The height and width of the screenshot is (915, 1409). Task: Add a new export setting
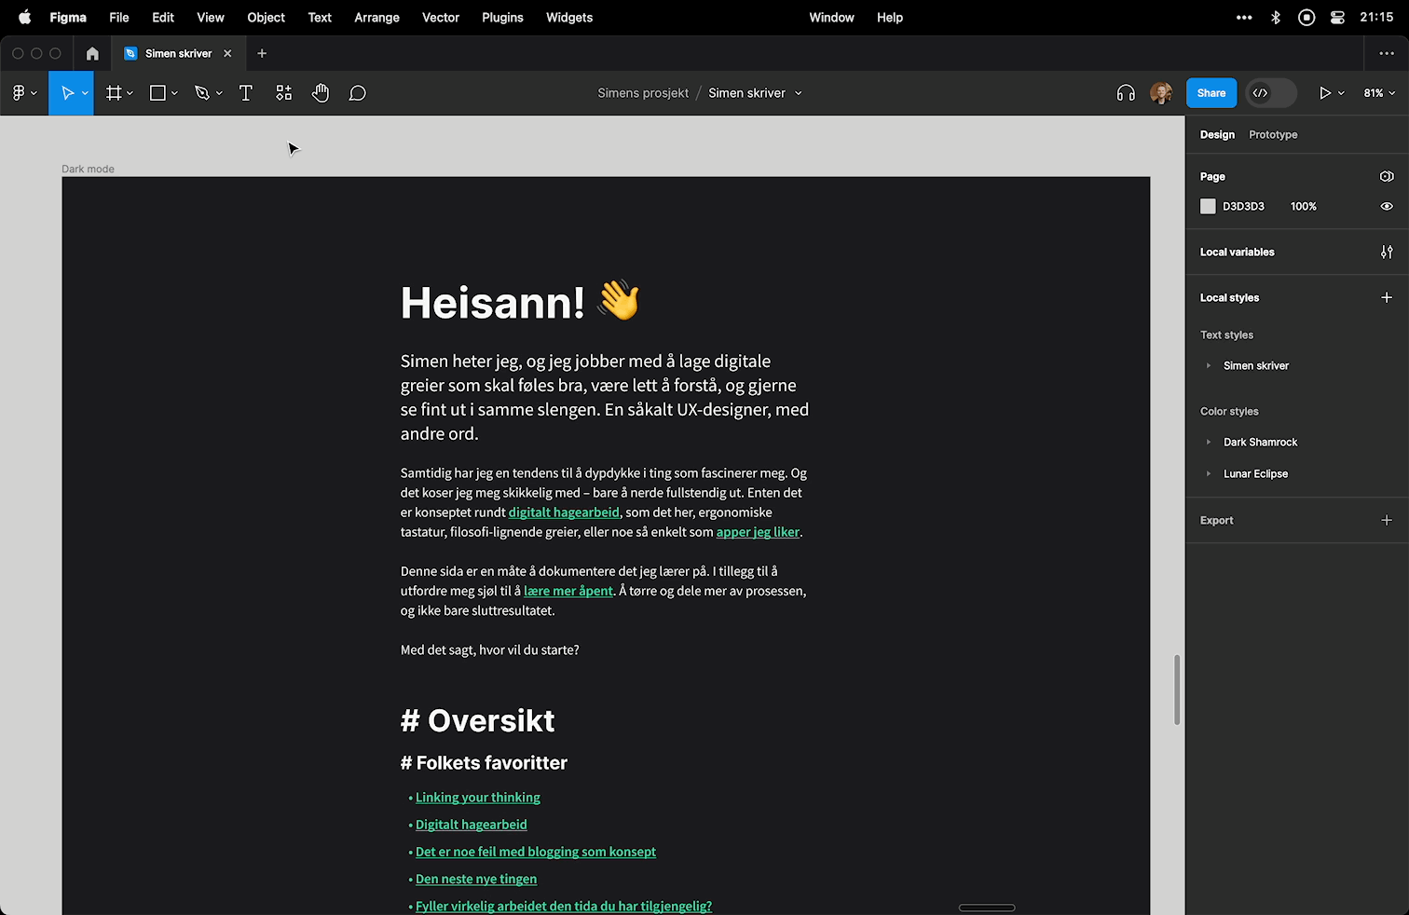coord(1387,520)
